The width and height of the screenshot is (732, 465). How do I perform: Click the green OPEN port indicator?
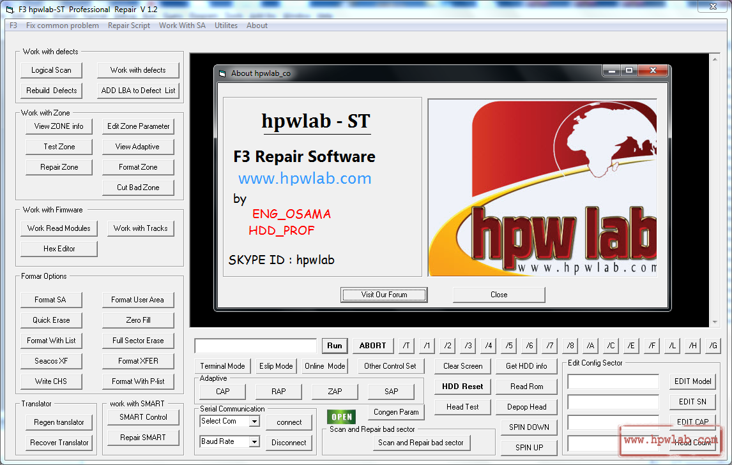342,417
